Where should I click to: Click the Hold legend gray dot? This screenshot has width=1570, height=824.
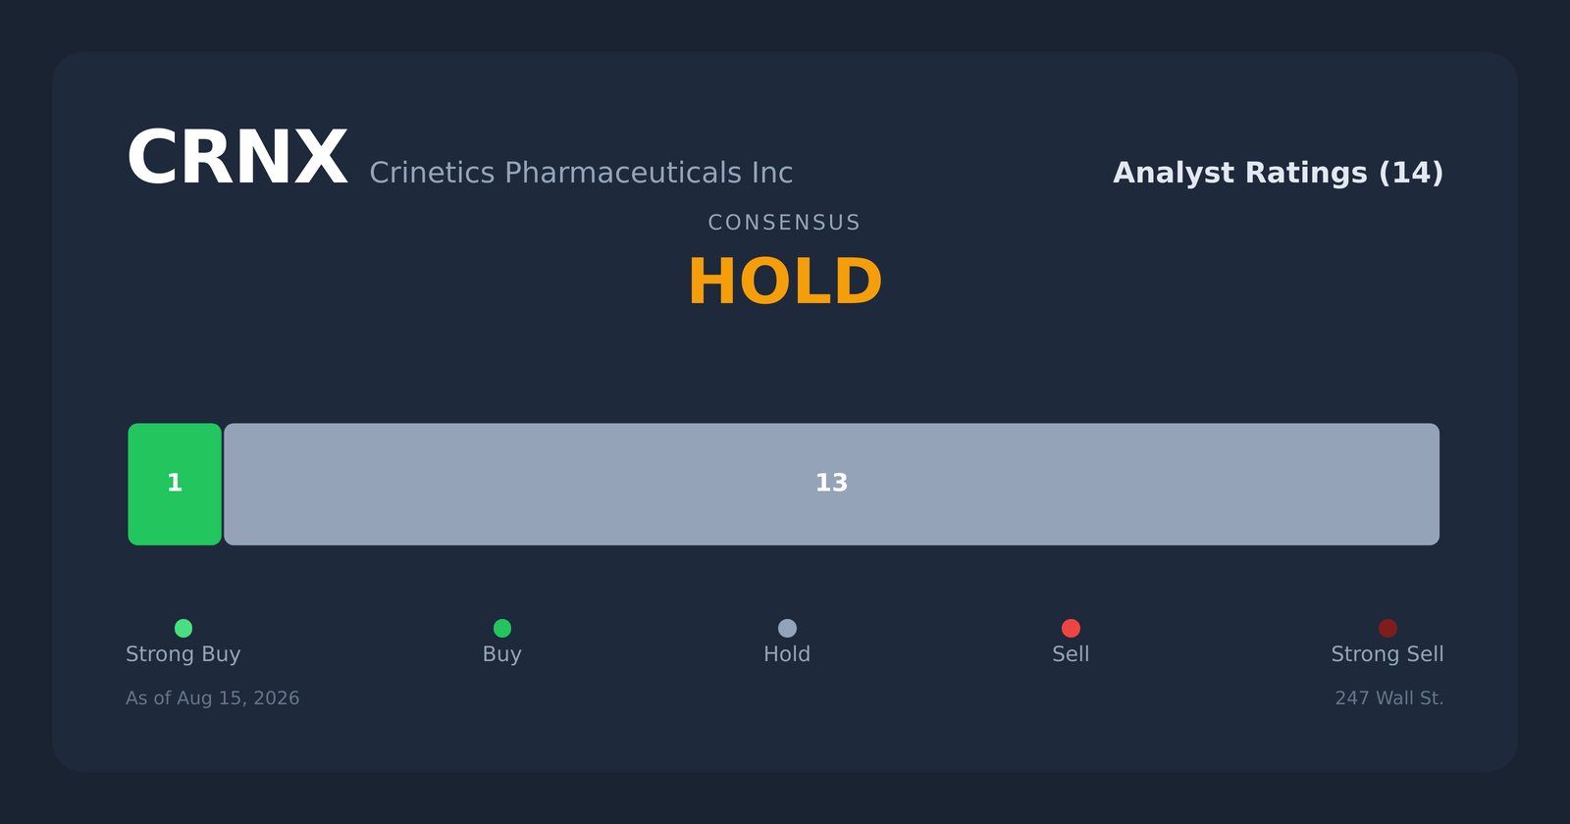pos(787,628)
